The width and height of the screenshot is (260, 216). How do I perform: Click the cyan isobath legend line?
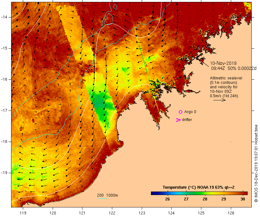click(x=102, y=198)
